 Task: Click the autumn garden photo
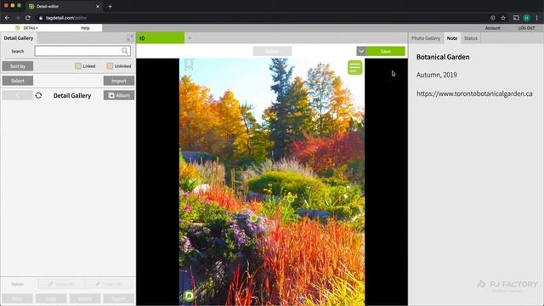[x=272, y=182]
